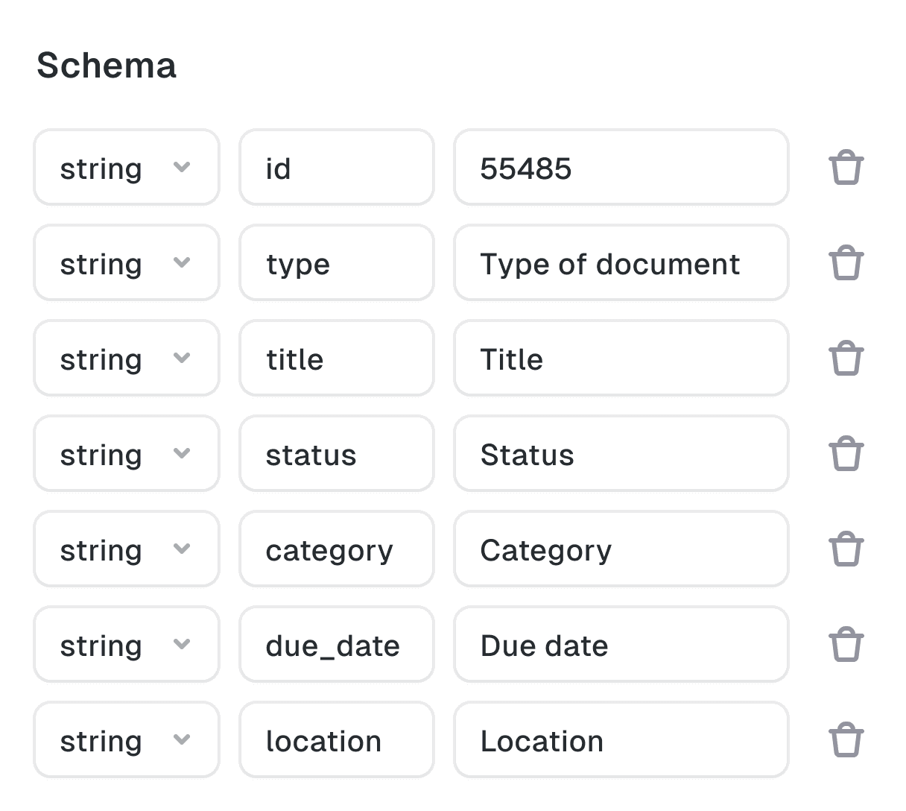Open string dropdown for status row
906x811 pixels.
click(x=127, y=454)
